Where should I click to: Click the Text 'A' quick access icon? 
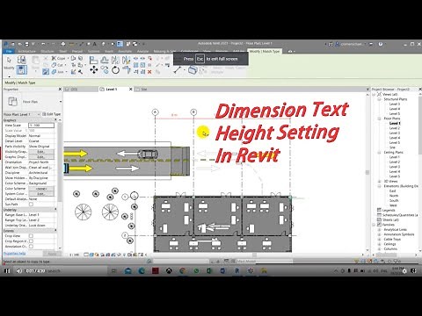[x=95, y=44]
